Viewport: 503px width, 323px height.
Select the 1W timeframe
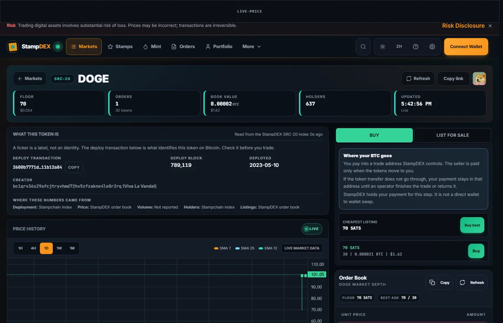pos(59,248)
